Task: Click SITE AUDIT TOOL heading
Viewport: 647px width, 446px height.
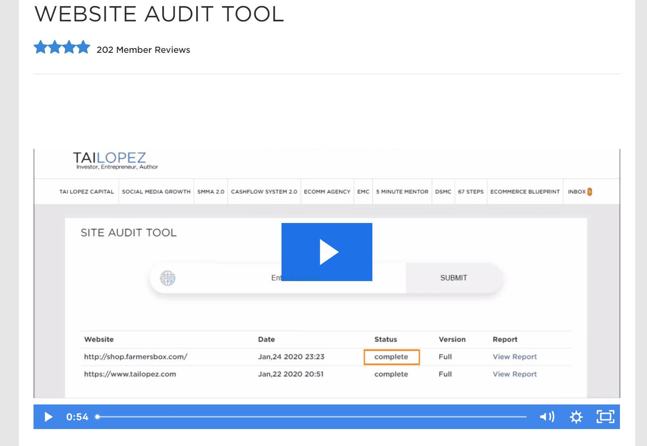Action: [x=129, y=233]
